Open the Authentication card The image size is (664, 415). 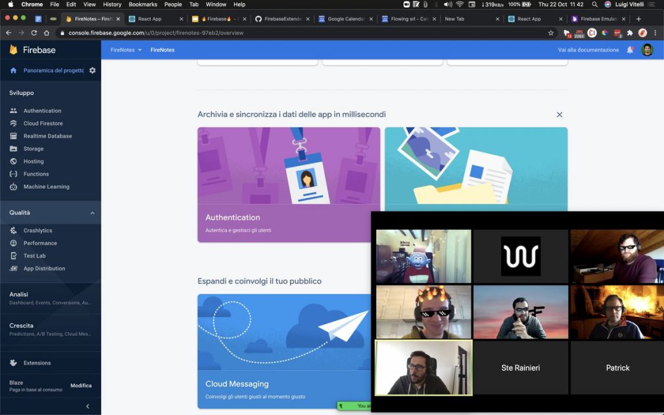[289, 185]
